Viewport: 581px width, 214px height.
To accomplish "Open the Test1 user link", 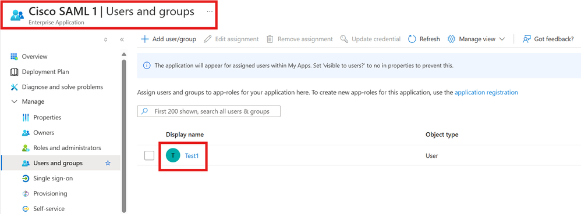I will (192, 155).
